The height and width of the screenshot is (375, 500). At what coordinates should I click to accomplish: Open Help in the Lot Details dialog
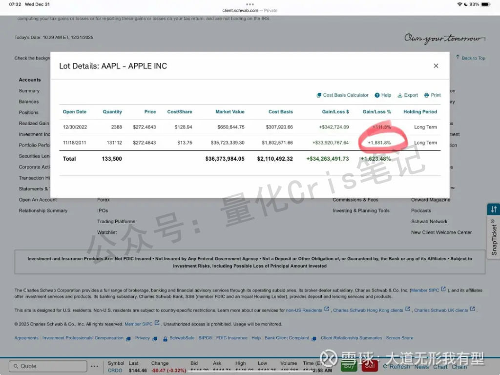pos(383,95)
